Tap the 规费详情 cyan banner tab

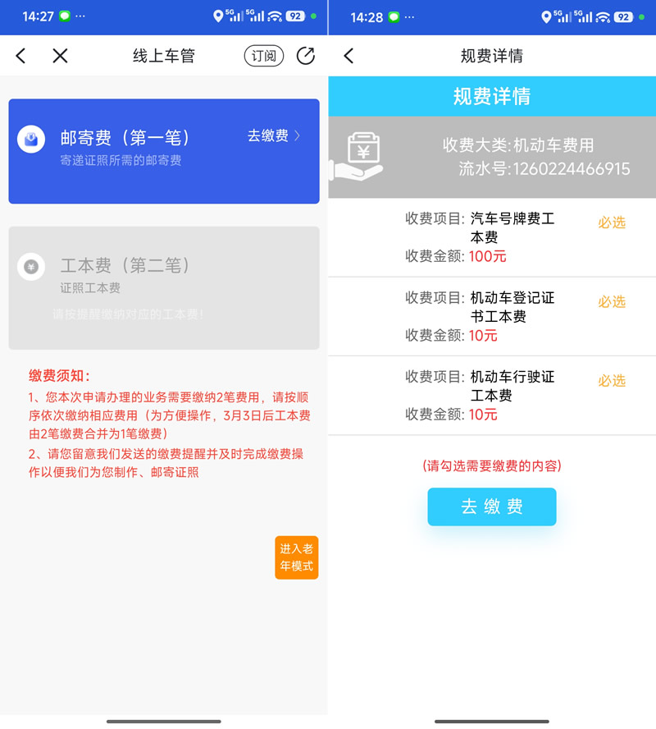tap(492, 96)
